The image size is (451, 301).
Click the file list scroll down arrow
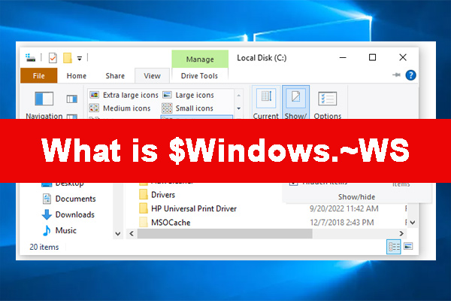coord(413,223)
